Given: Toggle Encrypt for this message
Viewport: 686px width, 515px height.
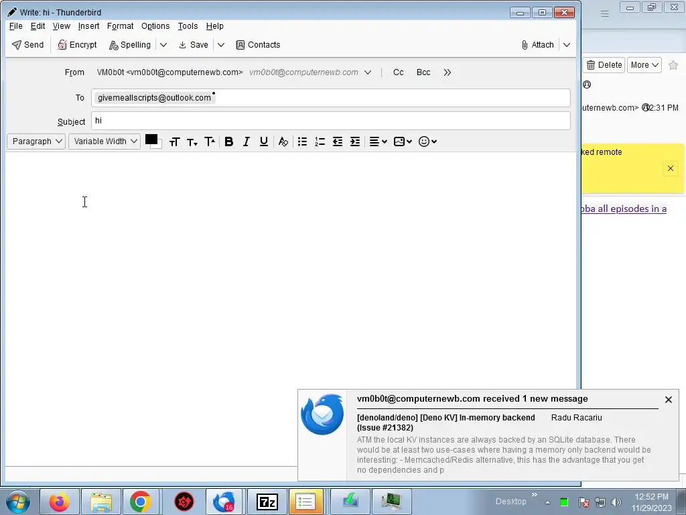Looking at the screenshot, I should (x=77, y=45).
